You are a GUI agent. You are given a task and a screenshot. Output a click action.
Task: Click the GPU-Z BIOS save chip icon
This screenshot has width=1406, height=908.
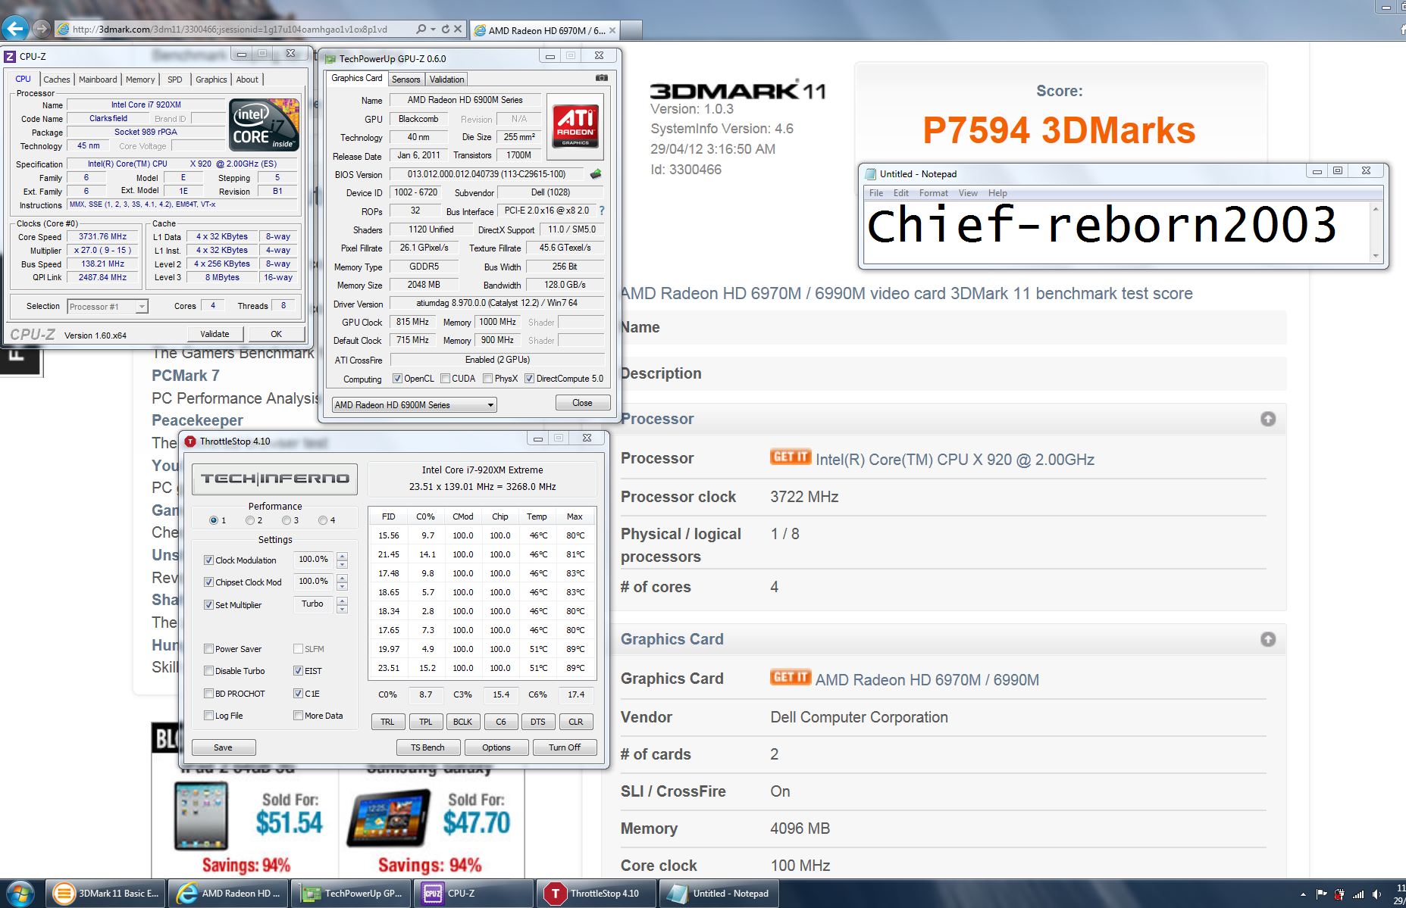[x=597, y=174]
